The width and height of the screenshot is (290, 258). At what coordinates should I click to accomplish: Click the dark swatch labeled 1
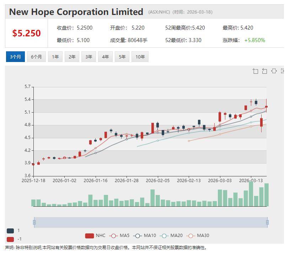point(10,231)
